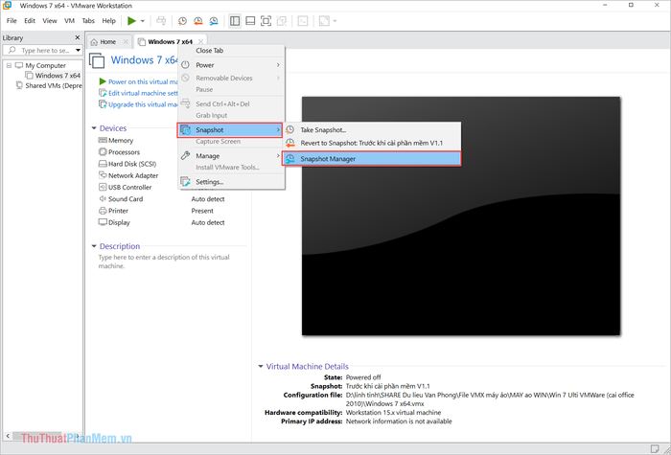The image size is (671, 455).
Task: Click the Take Snapshot toolbar clock icon
Action: click(183, 21)
